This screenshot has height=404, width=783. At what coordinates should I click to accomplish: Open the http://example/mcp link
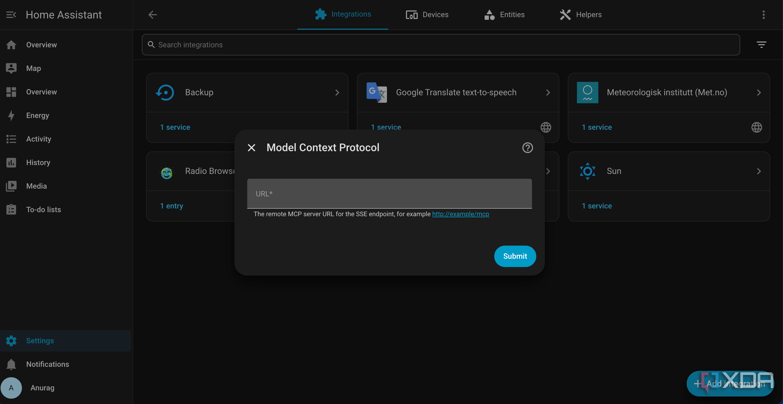pyautogui.click(x=461, y=214)
